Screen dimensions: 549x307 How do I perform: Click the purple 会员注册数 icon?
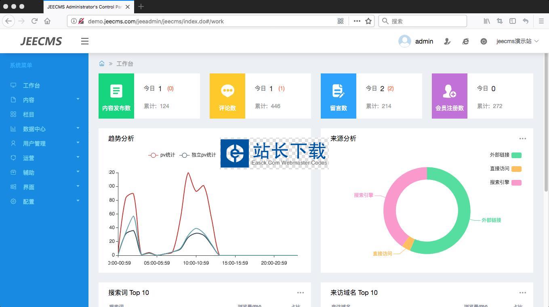click(449, 91)
